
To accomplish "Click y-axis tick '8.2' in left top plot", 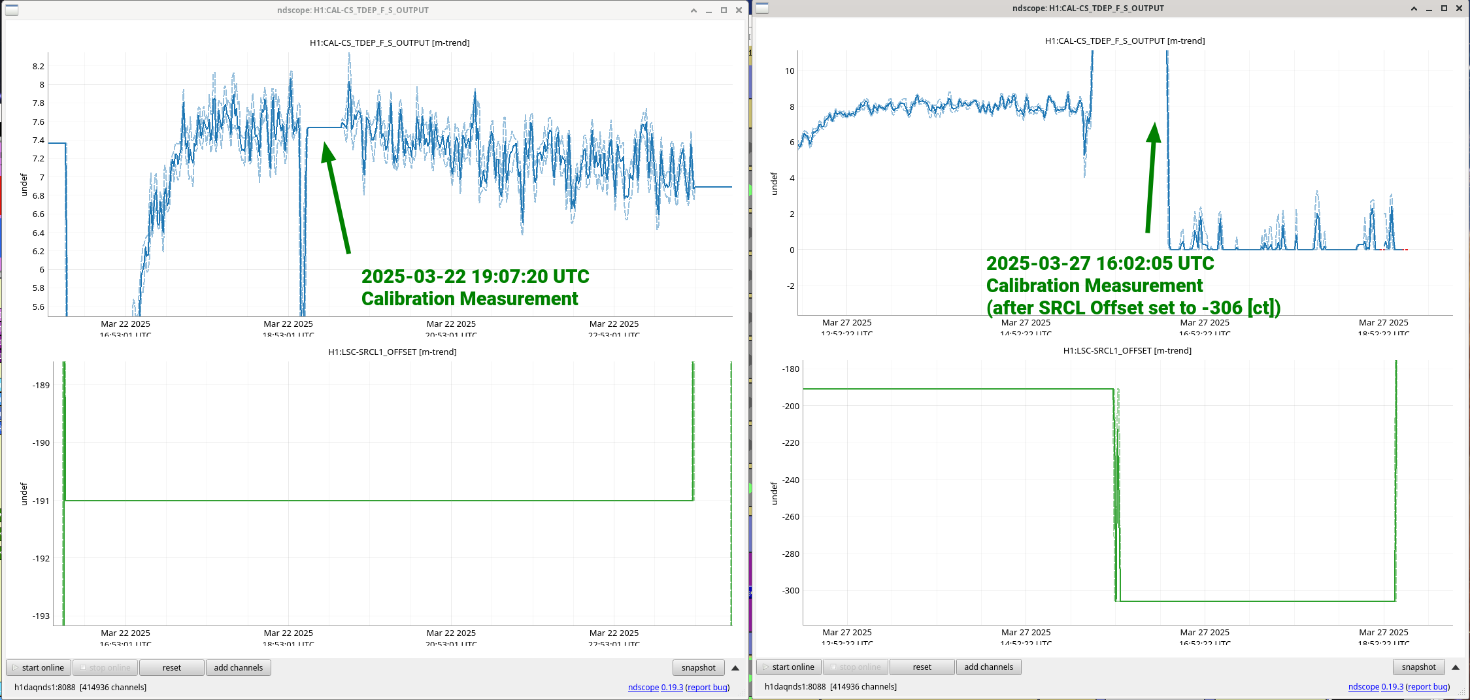I will (39, 66).
